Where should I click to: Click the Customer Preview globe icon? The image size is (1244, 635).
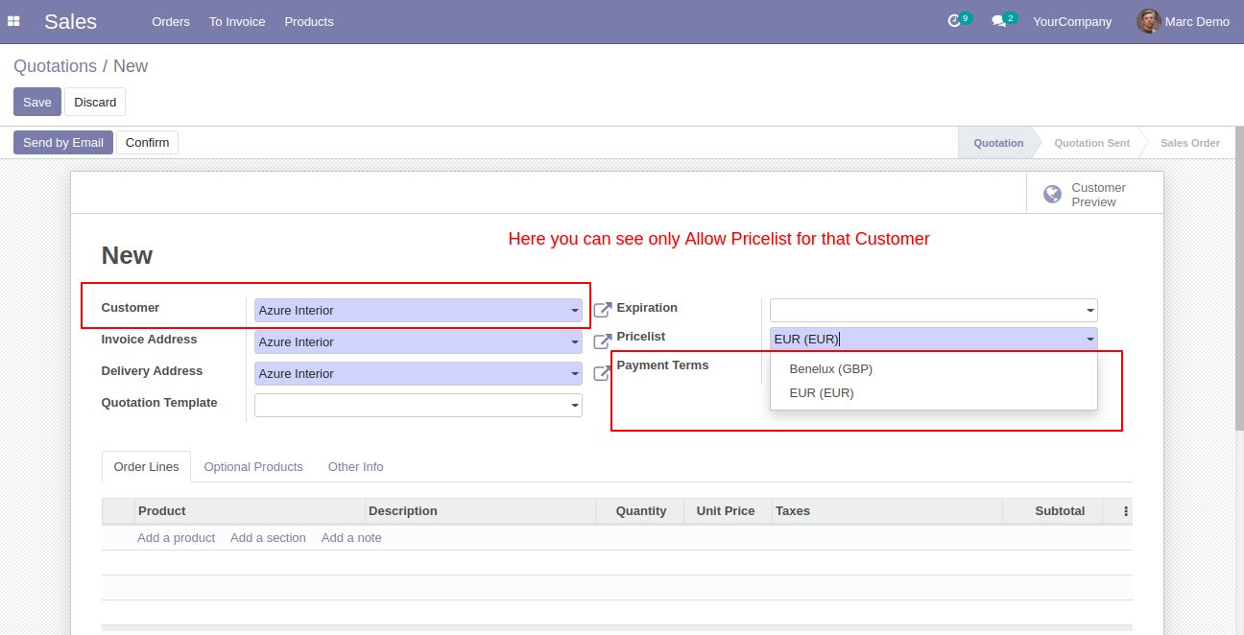(1052, 195)
